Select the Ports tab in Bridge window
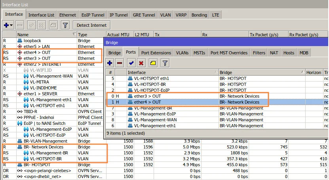The width and height of the screenshot is (329, 180). 131,52
